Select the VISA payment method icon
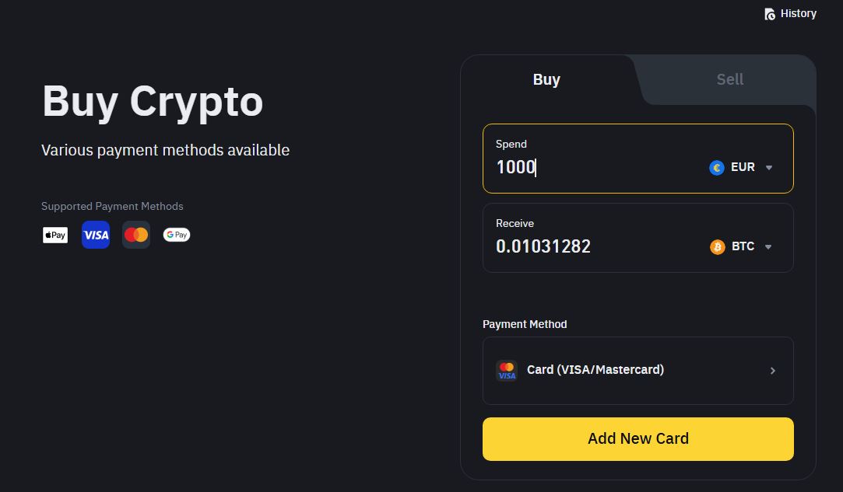Image resolution: width=843 pixels, height=492 pixels. click(95, 234)
